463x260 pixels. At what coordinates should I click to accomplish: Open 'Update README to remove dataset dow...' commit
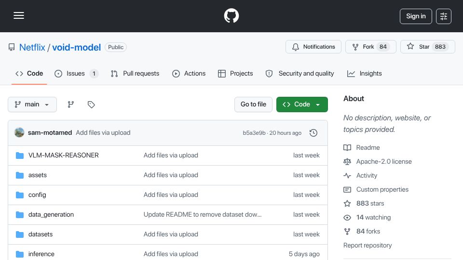coord(203,215)
